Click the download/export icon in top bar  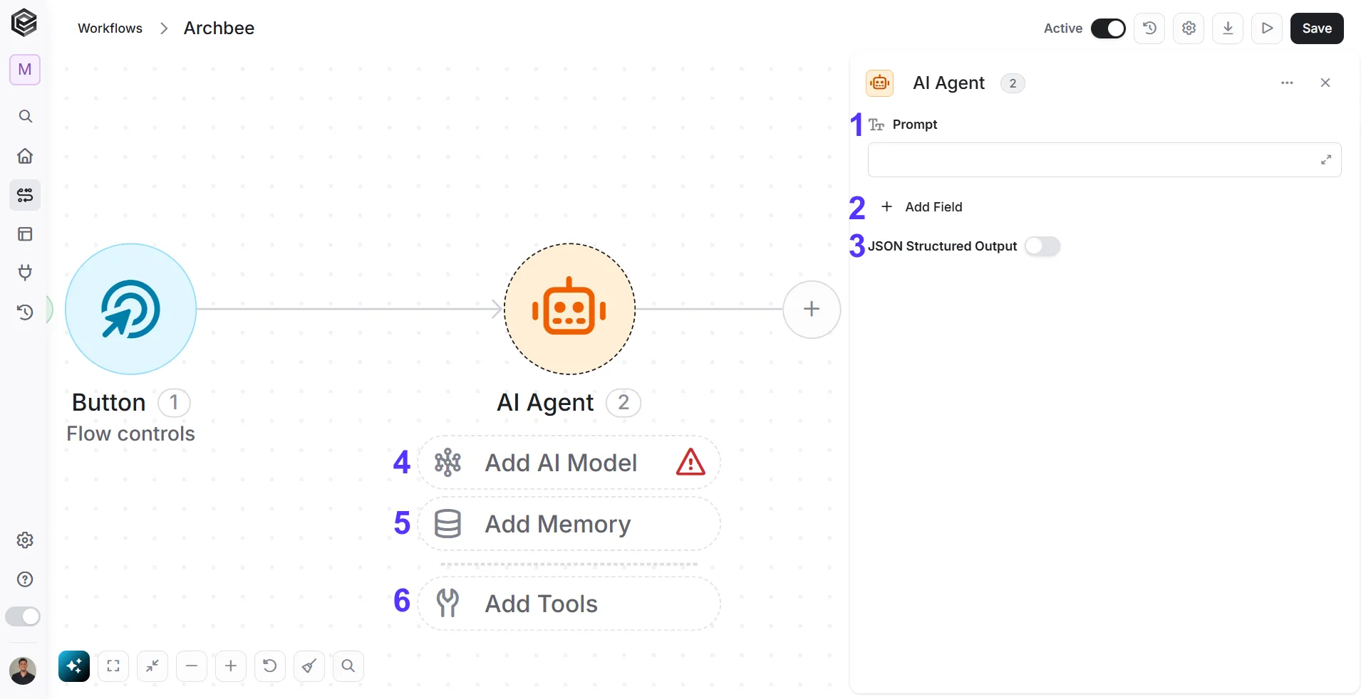coord(1228,28)
